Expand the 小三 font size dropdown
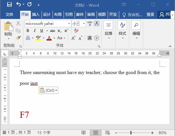The image size is (175, 136). click(x=84, y=24)
